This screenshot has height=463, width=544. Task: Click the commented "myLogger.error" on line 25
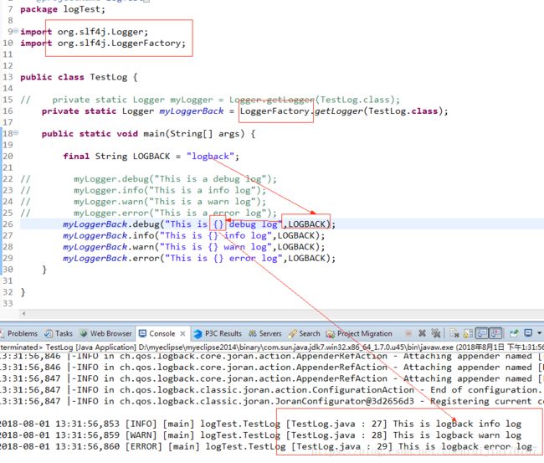(x=111, y=213)
